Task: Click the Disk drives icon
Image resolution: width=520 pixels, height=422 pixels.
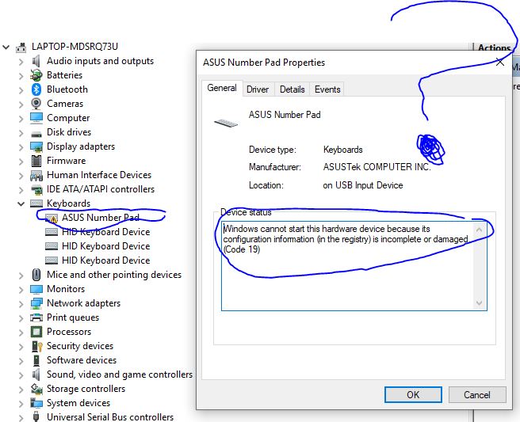Action: [x=36, y=134]
